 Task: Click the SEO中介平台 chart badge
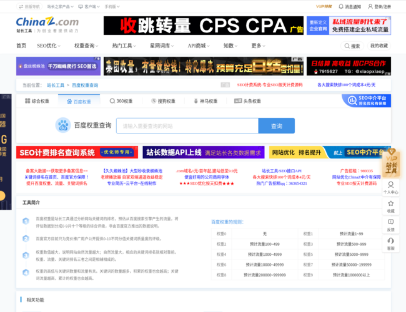point(367,100)
